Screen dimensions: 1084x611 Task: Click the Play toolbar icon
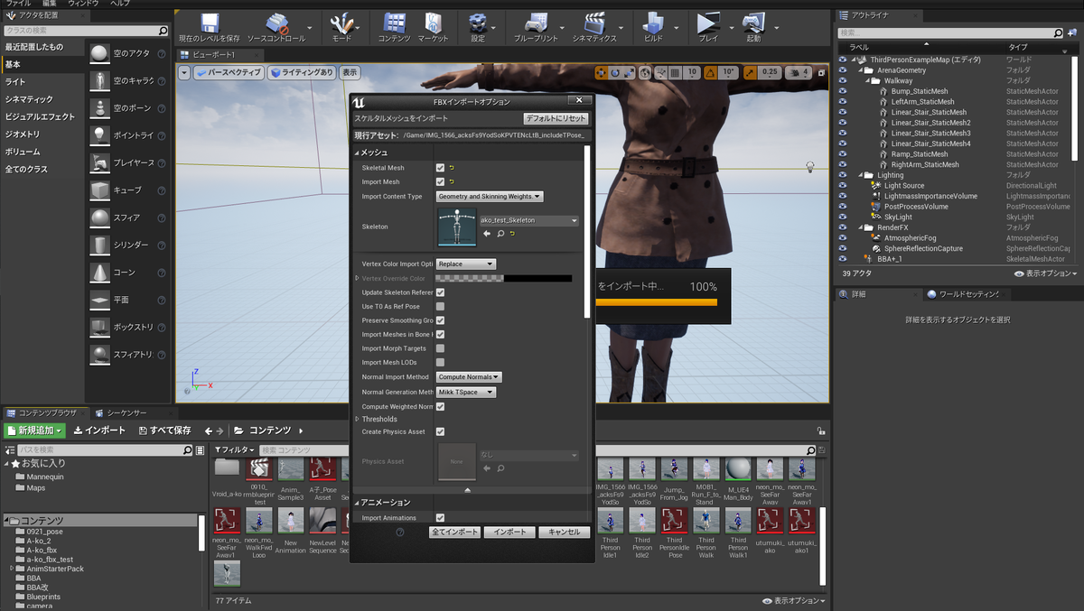pos(709,23)
